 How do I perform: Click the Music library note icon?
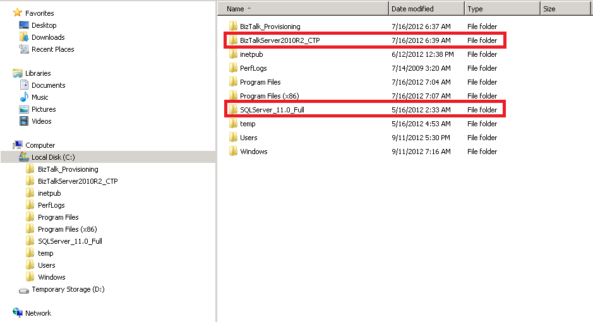point(24,97)
